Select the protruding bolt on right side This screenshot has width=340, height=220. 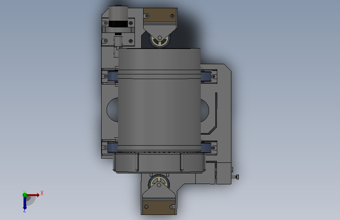pos(235,177)
